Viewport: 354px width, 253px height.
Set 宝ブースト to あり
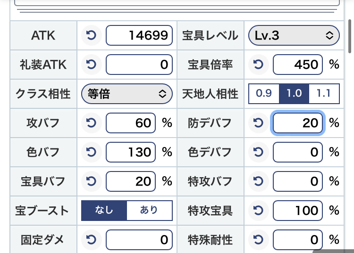point(149,210)
